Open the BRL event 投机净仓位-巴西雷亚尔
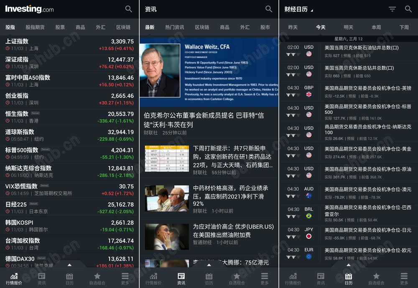Screen dimensions: 418x288 [x=349, y=214]
